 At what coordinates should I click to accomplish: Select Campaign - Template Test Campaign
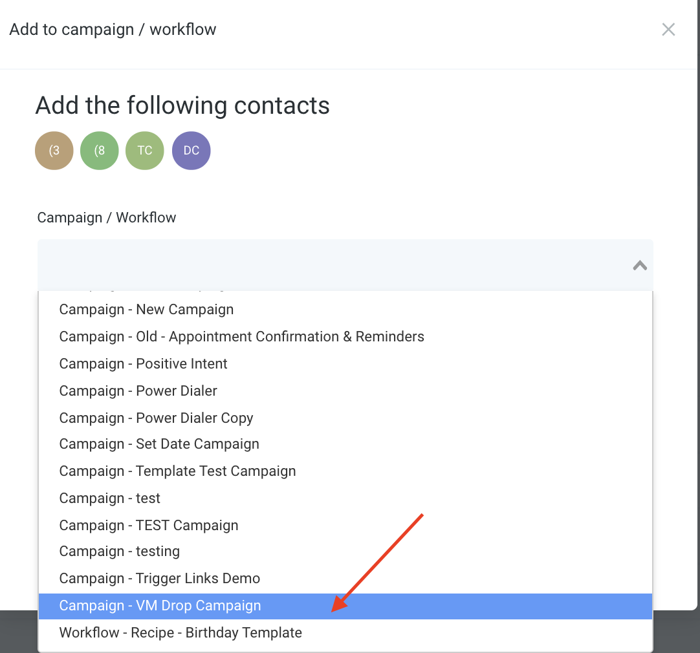click(345, 471)
